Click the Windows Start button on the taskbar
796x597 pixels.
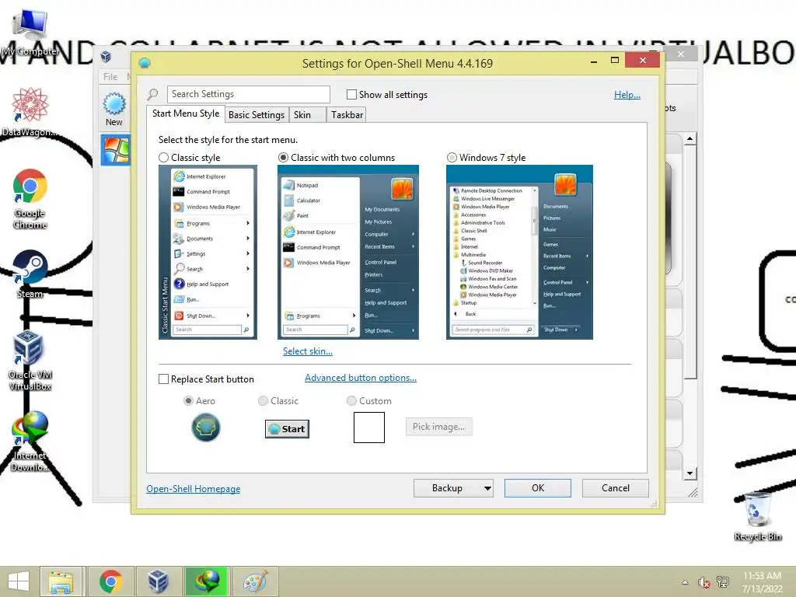pos(19,581)
